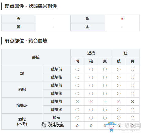Screen dimensions: 142x133
Task: Click the 近接 破 ◎ mark in bottom row
Action: 91,126
